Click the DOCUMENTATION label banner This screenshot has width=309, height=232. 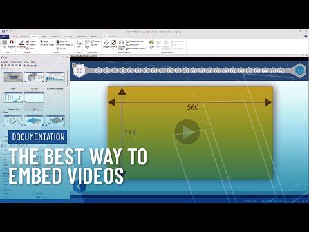(x=38, y=137)
